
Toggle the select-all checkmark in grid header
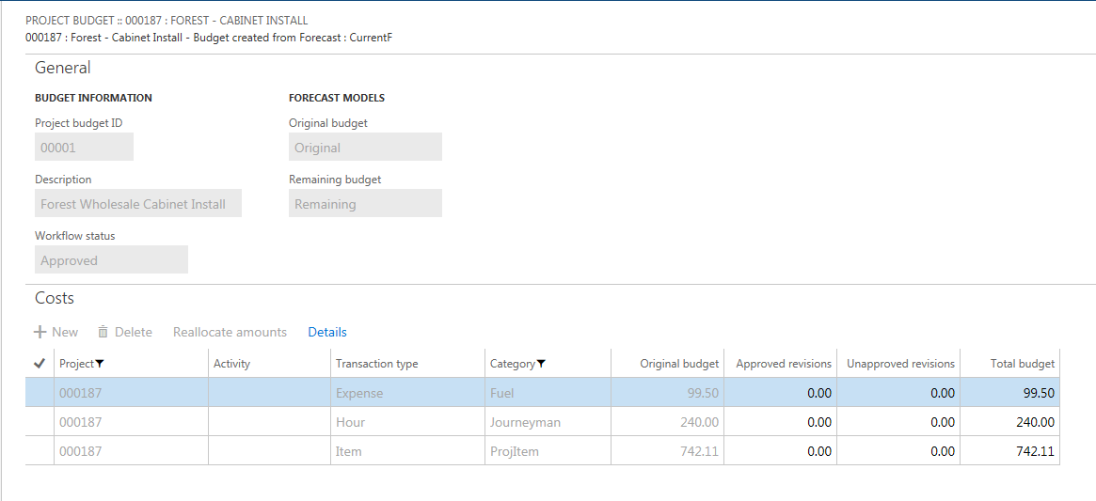coord(39,364)
